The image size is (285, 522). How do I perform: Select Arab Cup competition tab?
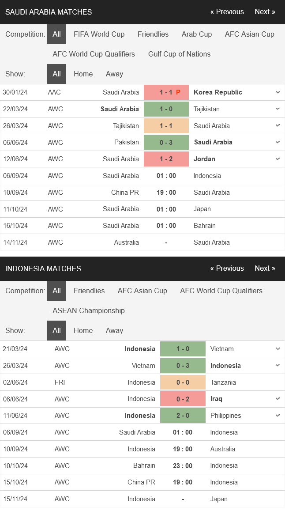pyautogui.click(x=196, y=34)
